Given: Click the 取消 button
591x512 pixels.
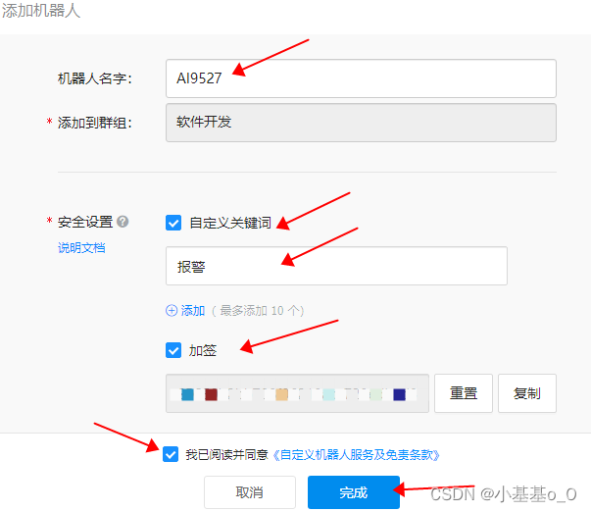Looking at the screenshot, I should point(250,492).
